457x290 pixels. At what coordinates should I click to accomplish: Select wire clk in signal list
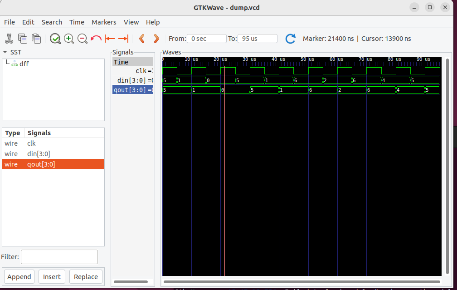pyautogui.click(x=53, y=143)
